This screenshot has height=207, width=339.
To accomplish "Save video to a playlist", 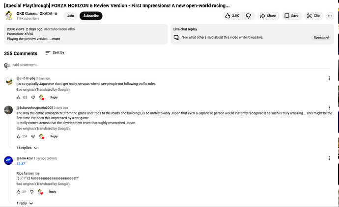I will click(x=291, y=16).
